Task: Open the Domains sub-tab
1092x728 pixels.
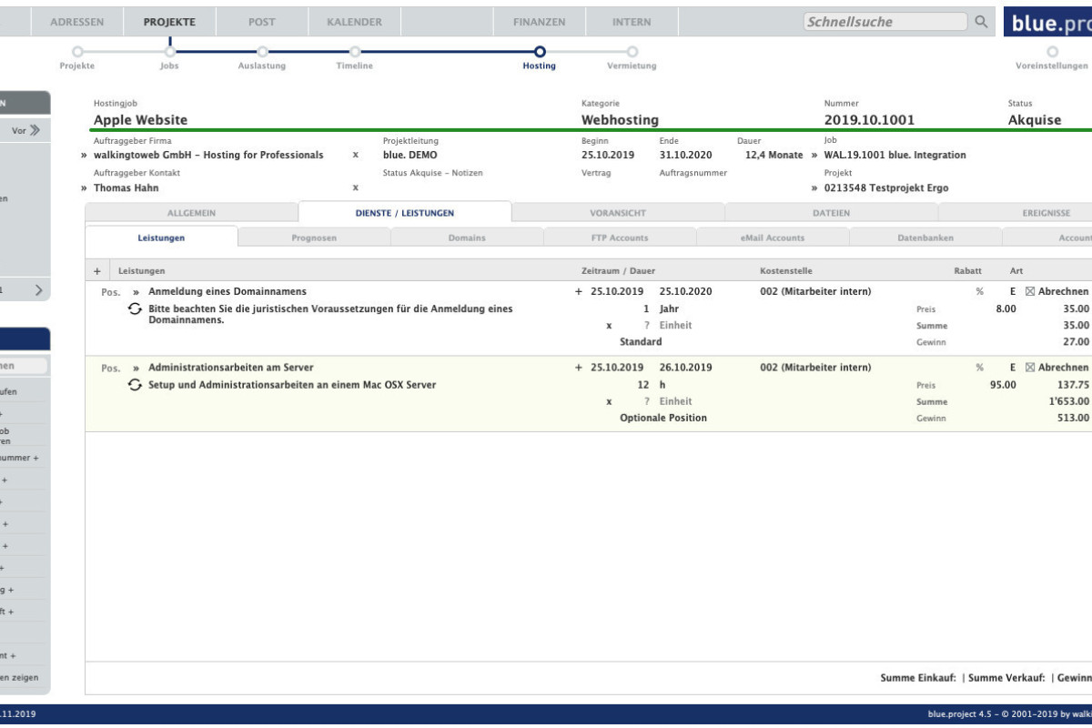Action: (467, 238)
